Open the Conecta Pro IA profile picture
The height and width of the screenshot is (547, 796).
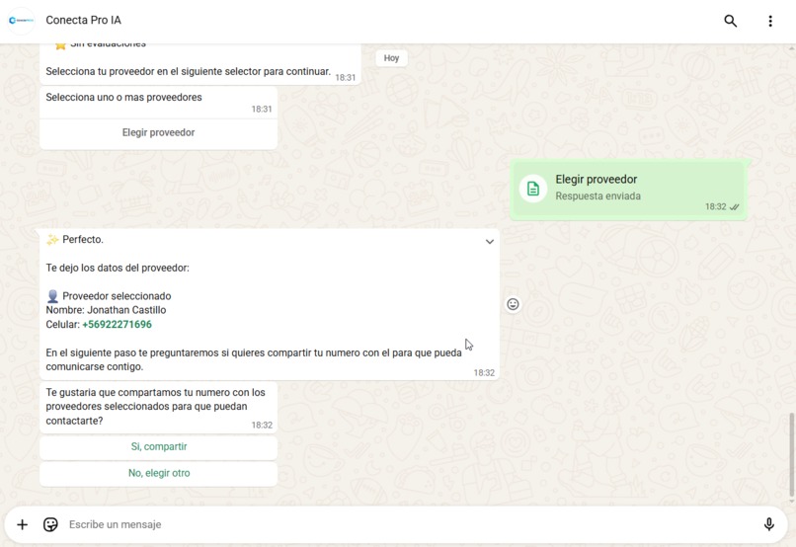click(21, 21)
